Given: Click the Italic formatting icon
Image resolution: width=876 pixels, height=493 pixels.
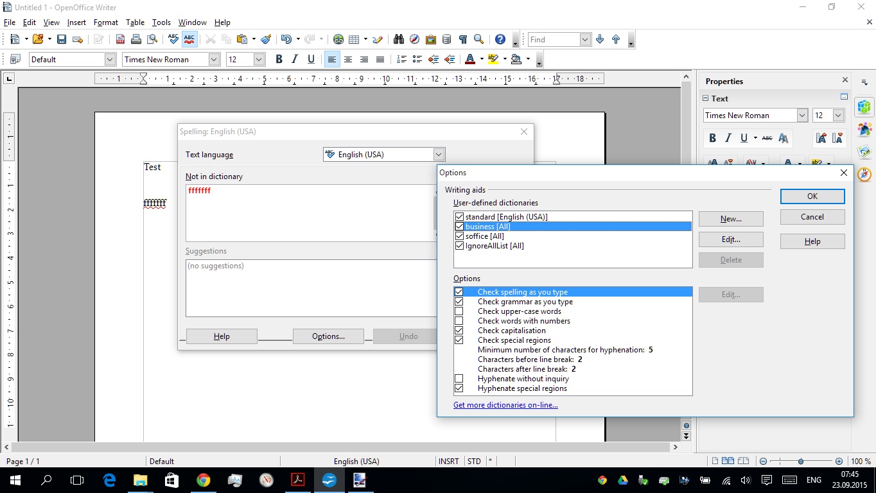Looking at the screenshot, I should pos(295,59).
